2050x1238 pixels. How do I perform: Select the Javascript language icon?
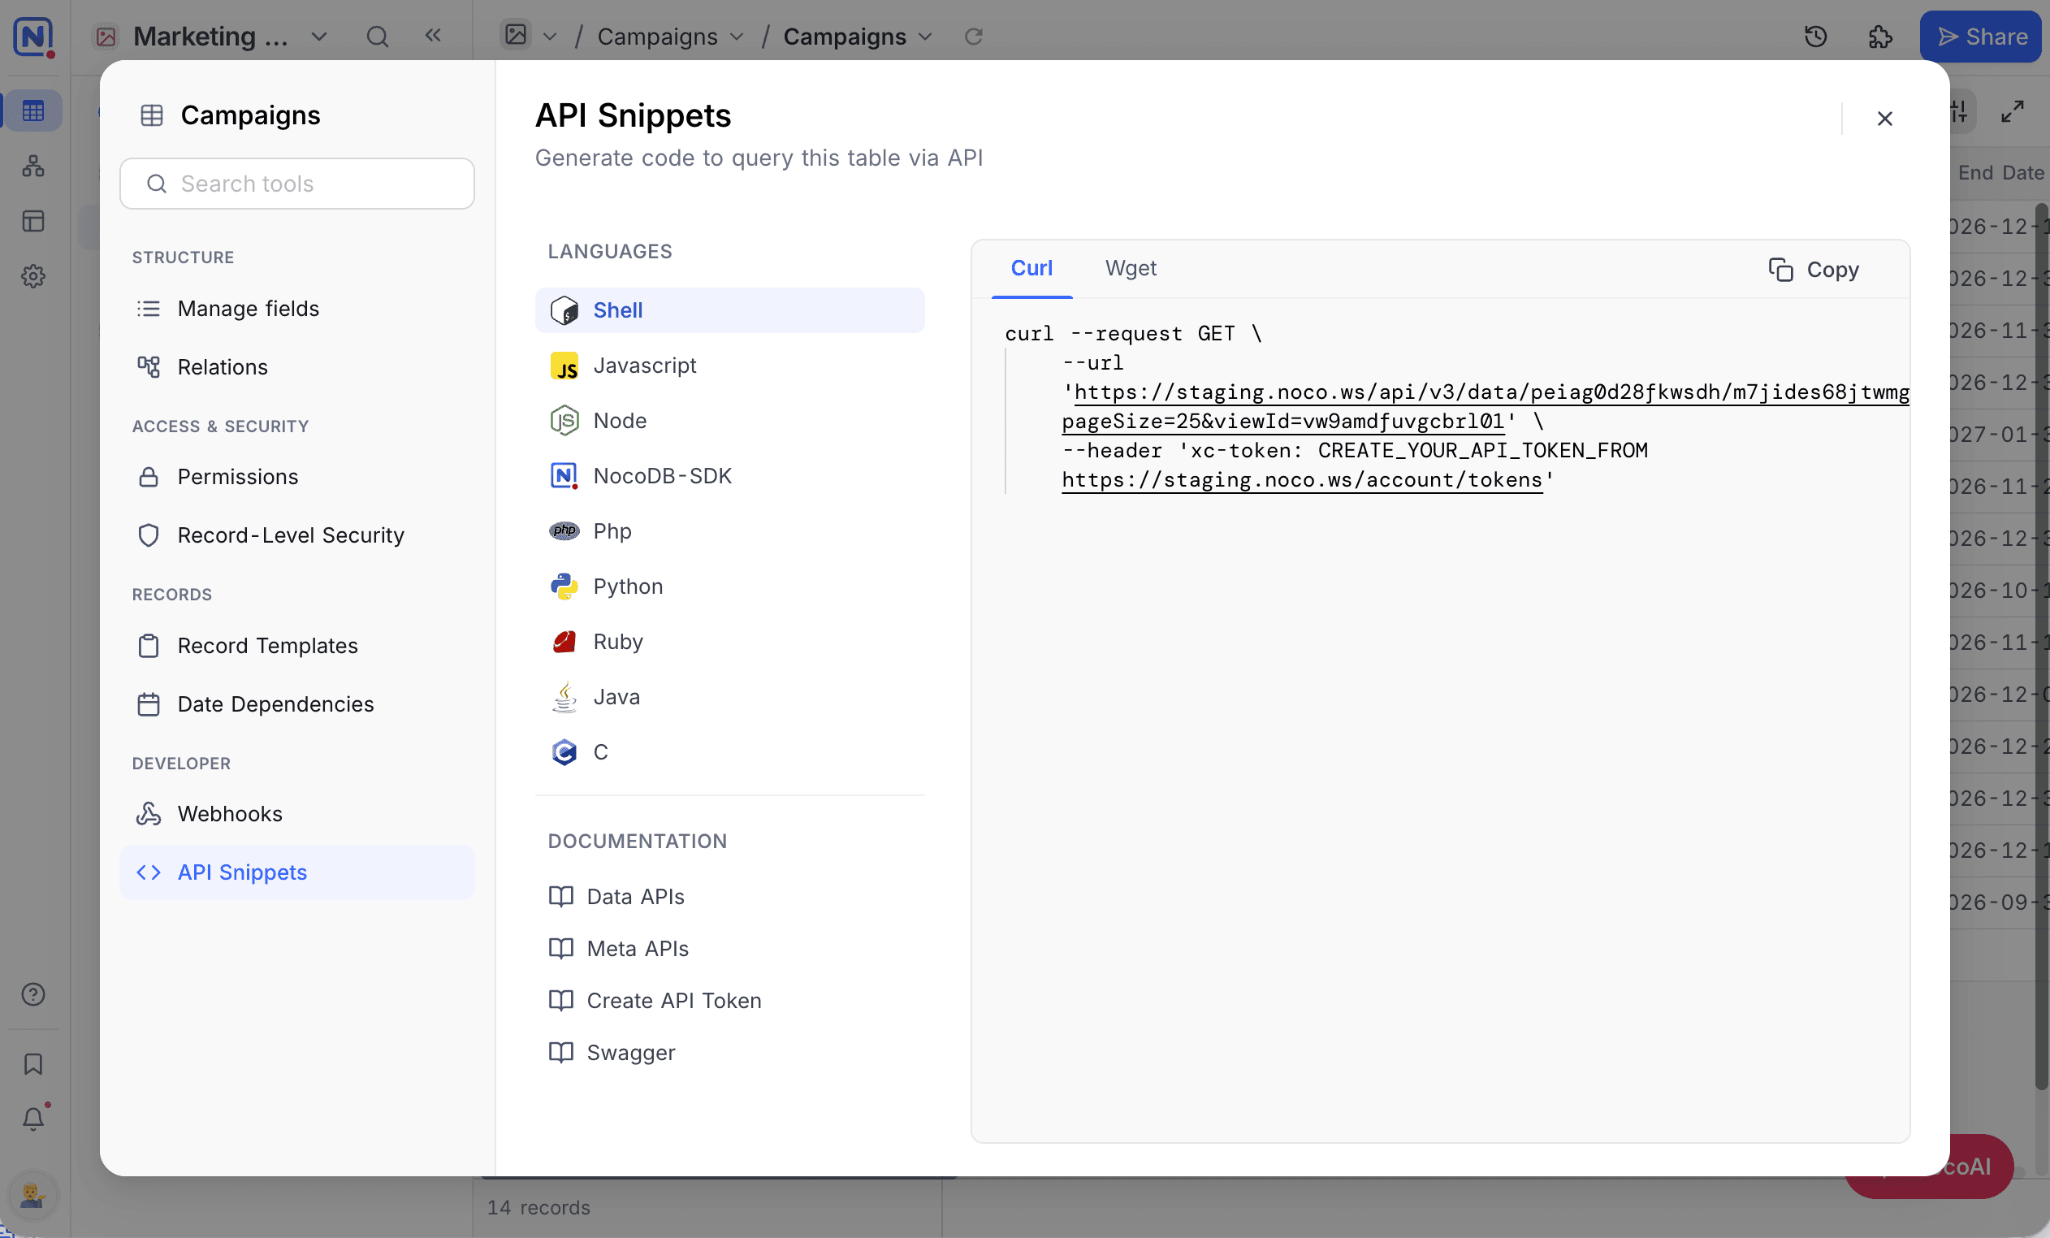[564, 366]
